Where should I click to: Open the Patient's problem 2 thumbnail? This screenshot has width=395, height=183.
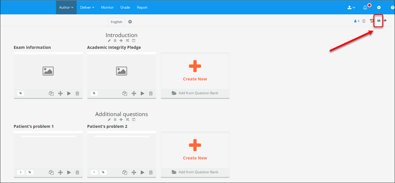click(122, 150)
